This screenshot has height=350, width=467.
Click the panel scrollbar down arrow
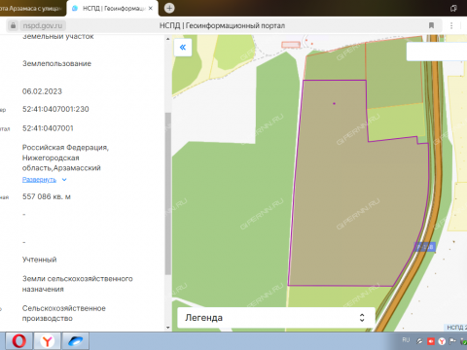167,328
